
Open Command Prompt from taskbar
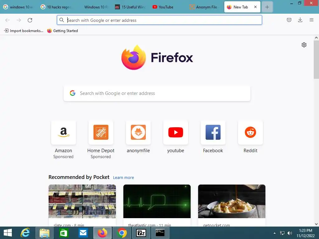pos(160,233)
